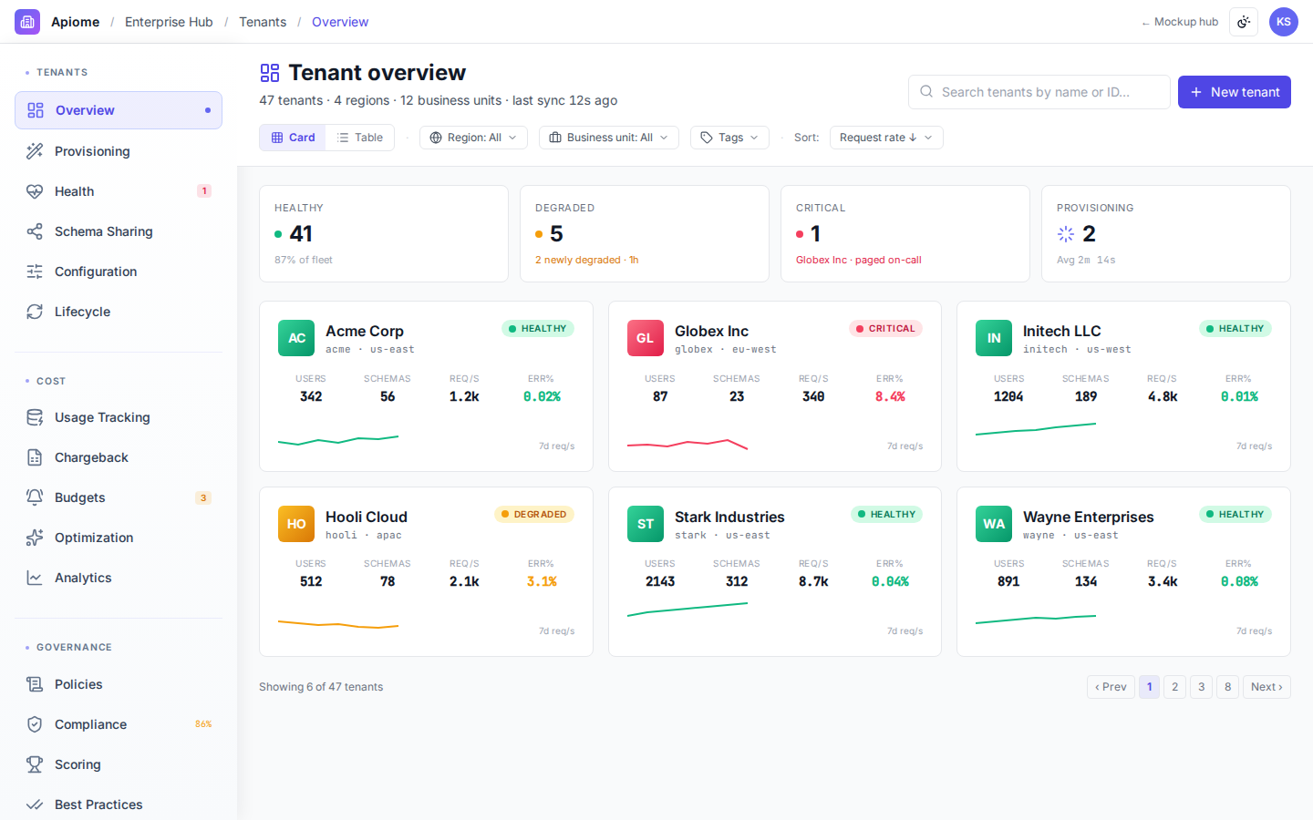1313x820 pixels.
Task: Open Budgets in sidebar
Action: (119, 497)
